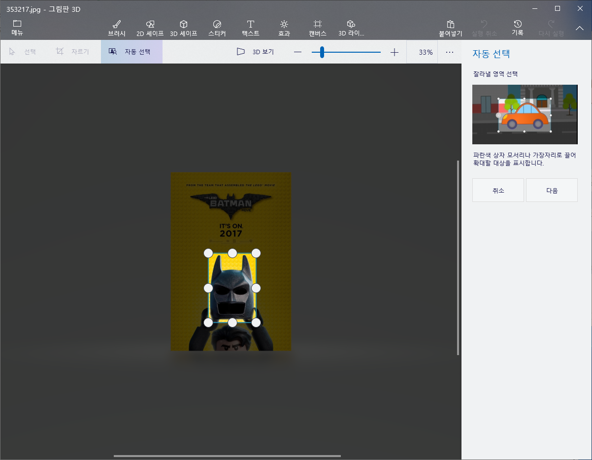592x460 pixels.
Task: Maximize the 그림판 3D window
Action: 558,8
